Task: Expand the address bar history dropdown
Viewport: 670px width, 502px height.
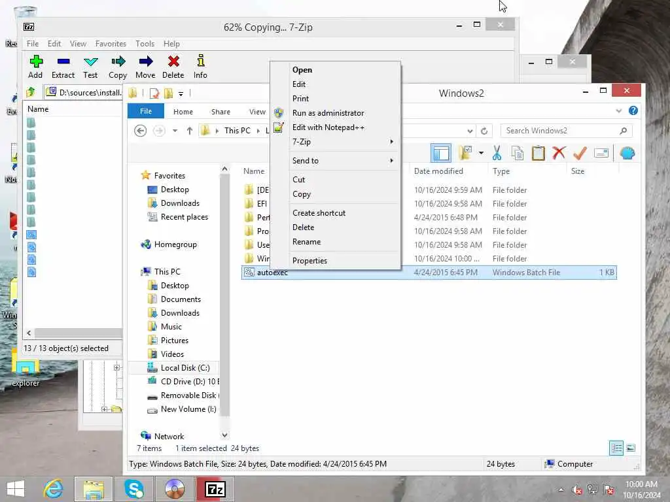Action: tap(470, 131)
